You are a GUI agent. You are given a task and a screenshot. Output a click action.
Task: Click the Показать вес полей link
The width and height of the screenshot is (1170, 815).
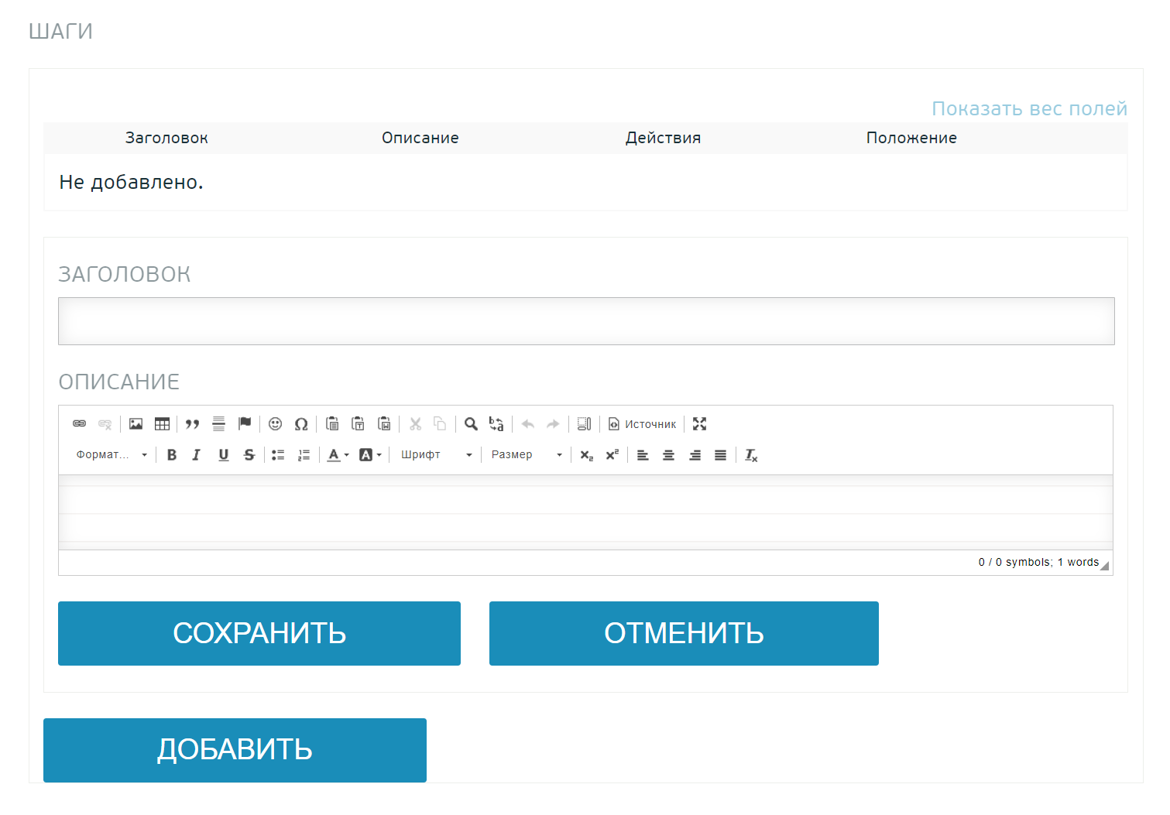click(1029, 109)
